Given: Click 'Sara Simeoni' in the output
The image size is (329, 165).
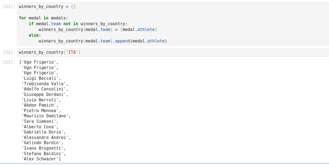Looking at the screenshot, I should [40, 121].
